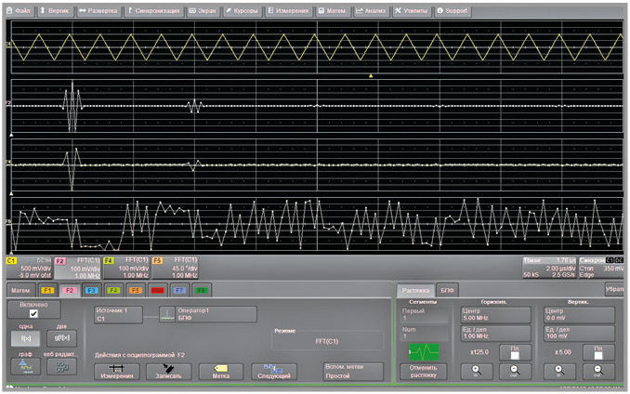This screenshot has width=630, height=394.
Task: Click the Отменить растяжку button
Action: (422, 372)
